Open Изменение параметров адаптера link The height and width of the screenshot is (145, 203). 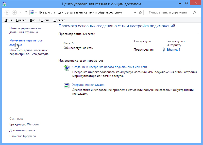[26, 42]
